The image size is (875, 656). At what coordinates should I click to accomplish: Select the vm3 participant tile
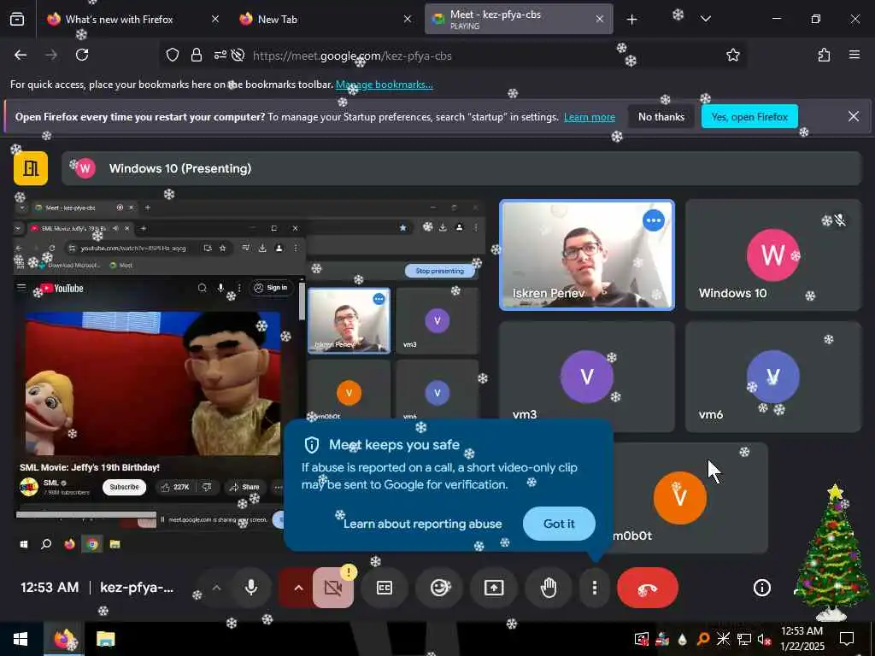click(587, 377)
